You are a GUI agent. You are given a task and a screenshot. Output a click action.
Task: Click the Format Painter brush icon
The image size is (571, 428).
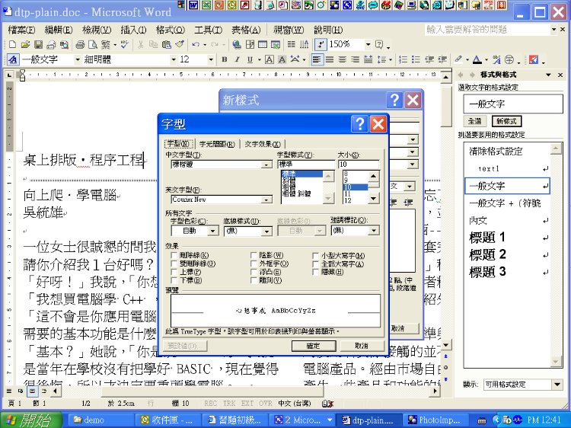click(x=180, y=44)
